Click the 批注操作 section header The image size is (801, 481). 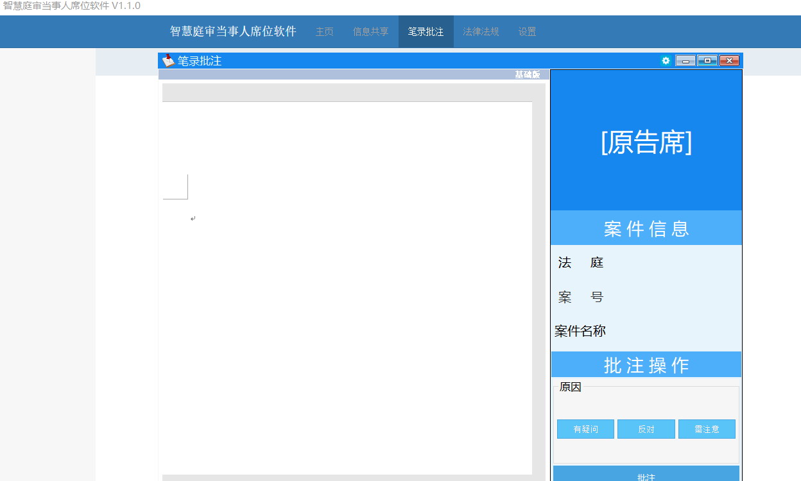tap(646, 365)
